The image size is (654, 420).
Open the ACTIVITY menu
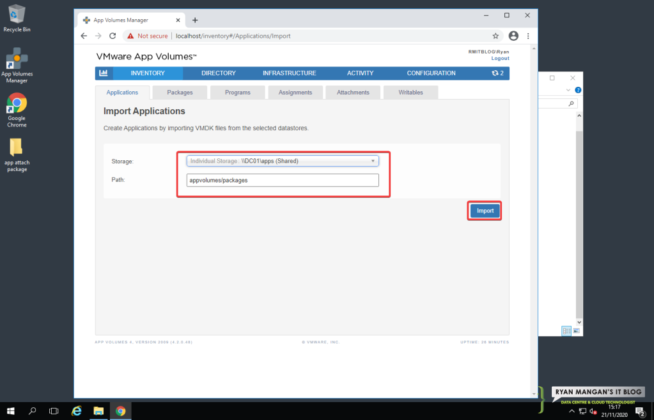pos(361,73)
